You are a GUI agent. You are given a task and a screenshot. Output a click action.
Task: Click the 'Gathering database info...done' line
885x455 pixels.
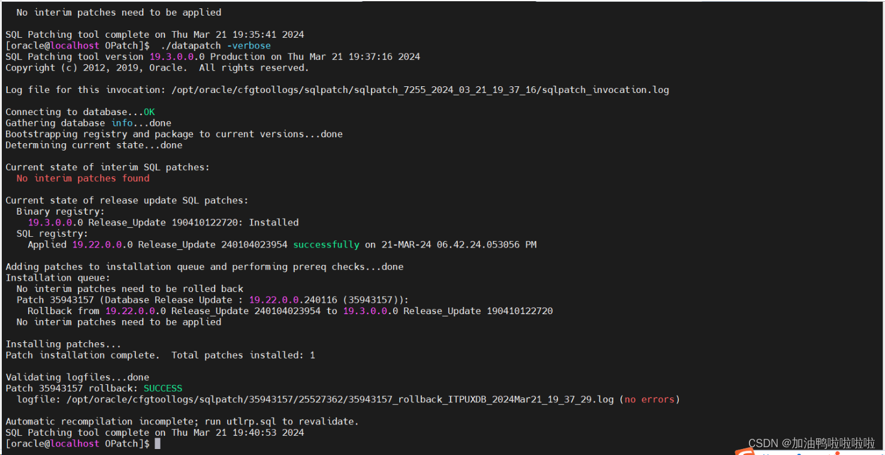pos(88,123)
